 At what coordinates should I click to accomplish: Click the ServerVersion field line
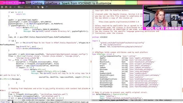[129, 81]
